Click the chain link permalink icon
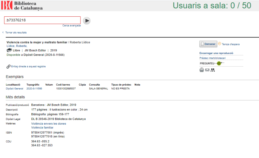 [x=8, y=67]
